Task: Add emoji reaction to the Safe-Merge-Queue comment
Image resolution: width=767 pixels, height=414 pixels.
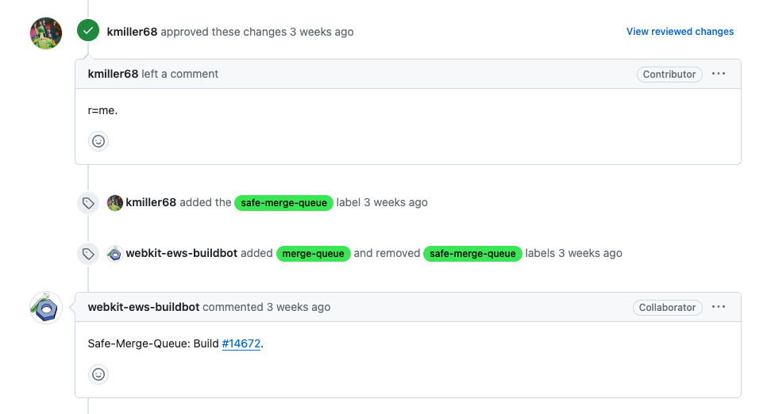Action: [x=98, y=374]
